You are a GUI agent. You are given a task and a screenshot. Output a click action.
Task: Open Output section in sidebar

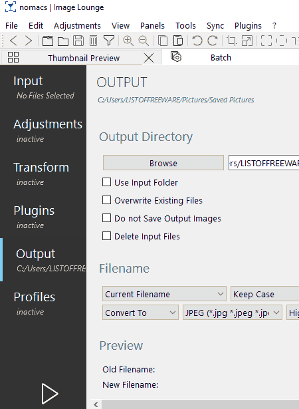click(44, 260)
